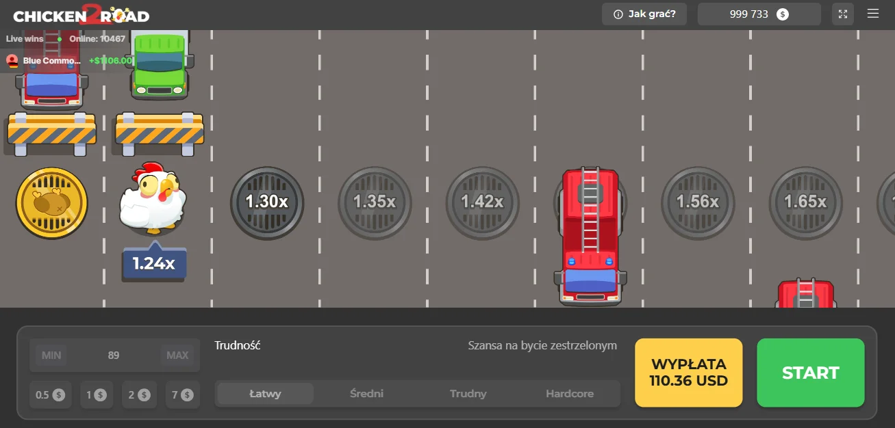Click the green START button
The width and height of the screenshot is (895, 428).
pos(810,373)
